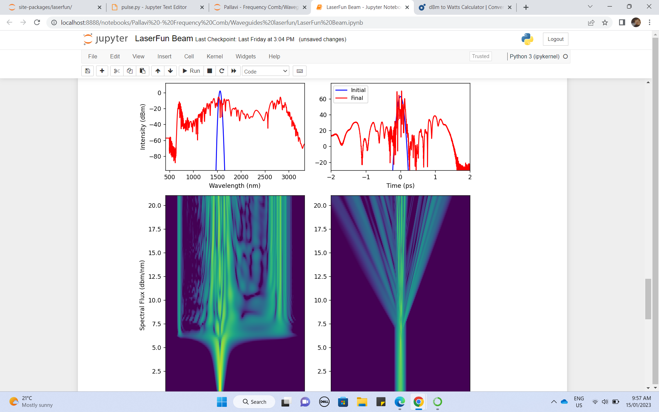Screen dimensions: 659x412
Task: Restart the kernel using the refresh icon
Action: [222, 71]
